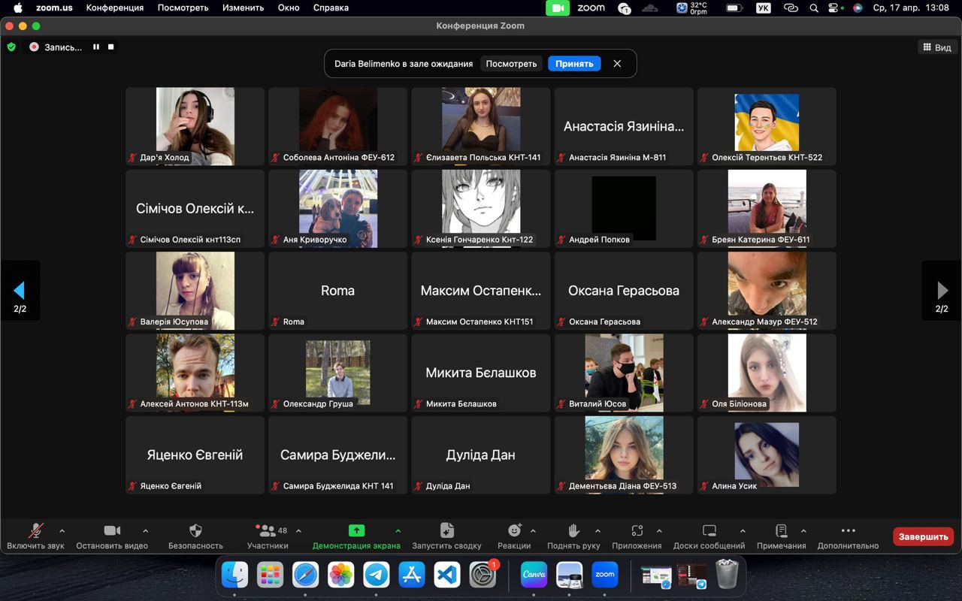Unmute microphone with Включить звук

pos(35,530)
